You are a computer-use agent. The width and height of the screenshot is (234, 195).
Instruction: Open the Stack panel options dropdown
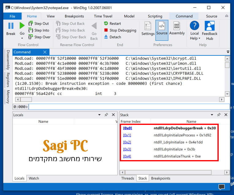coord(212,115)
